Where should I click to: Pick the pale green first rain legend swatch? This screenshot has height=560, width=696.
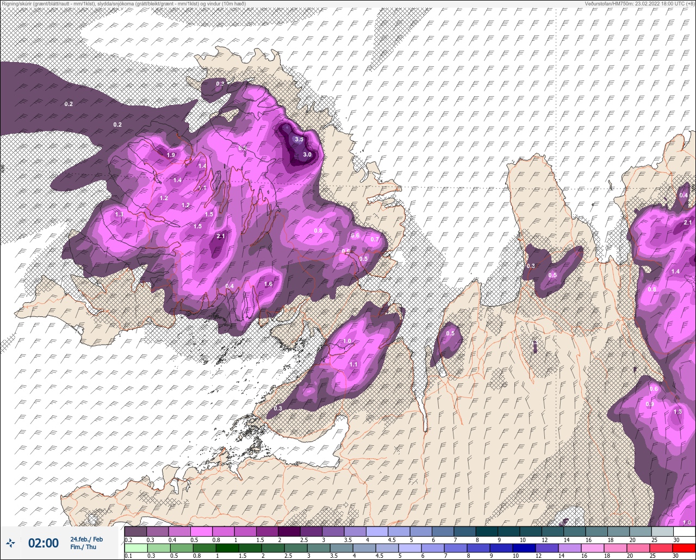(135, 547)
